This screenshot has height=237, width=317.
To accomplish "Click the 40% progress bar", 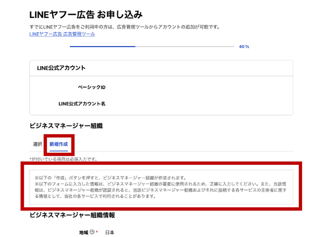I will (152, 47).
